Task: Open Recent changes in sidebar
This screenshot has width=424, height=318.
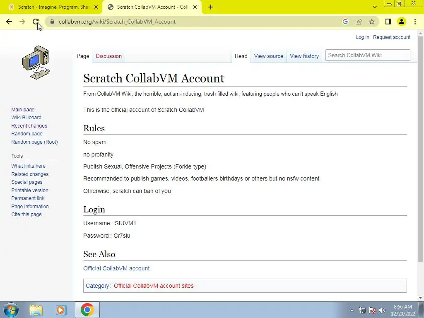Action: pyautogui.click(x=29, y=126)
